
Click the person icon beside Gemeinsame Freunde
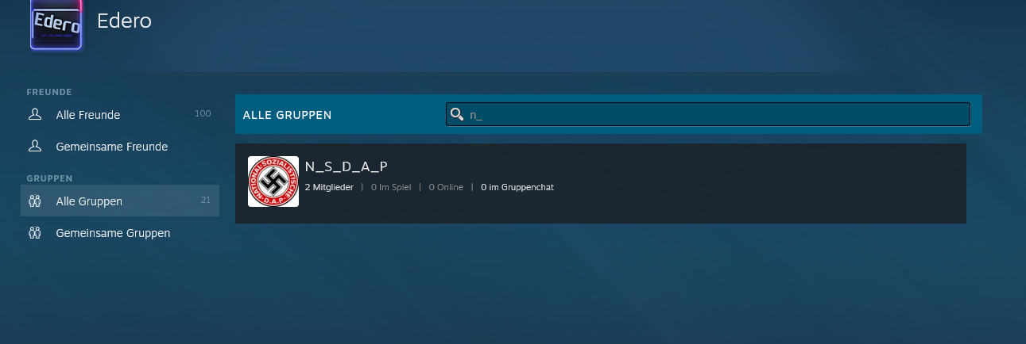point(35,147)
